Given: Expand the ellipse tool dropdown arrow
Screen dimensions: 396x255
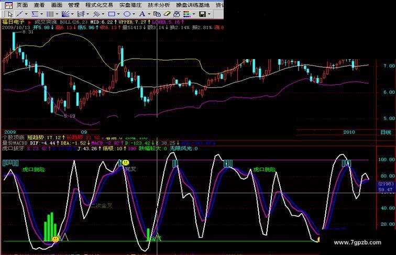Looking at the screenshot, I should (134, 14).
